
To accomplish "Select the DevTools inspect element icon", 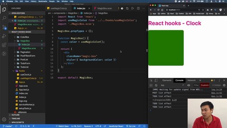I will click(151, 80).
